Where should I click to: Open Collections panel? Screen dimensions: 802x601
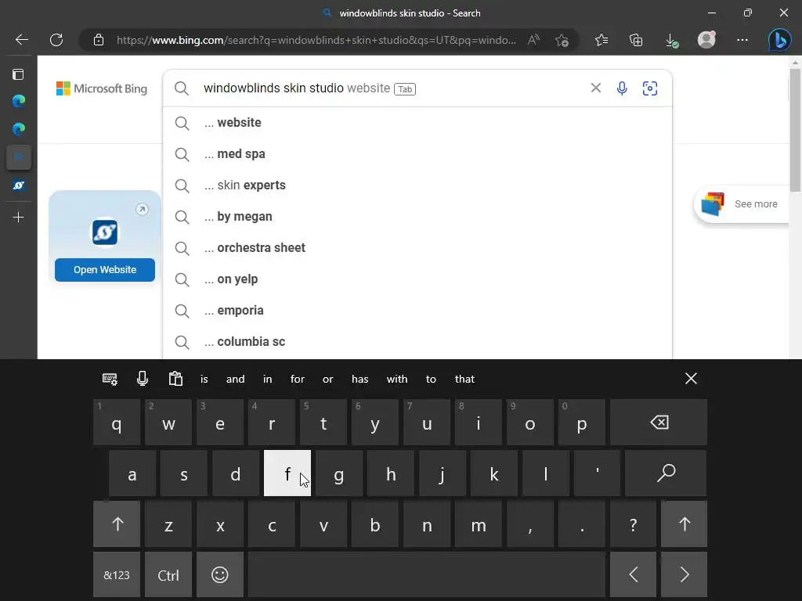636,40
